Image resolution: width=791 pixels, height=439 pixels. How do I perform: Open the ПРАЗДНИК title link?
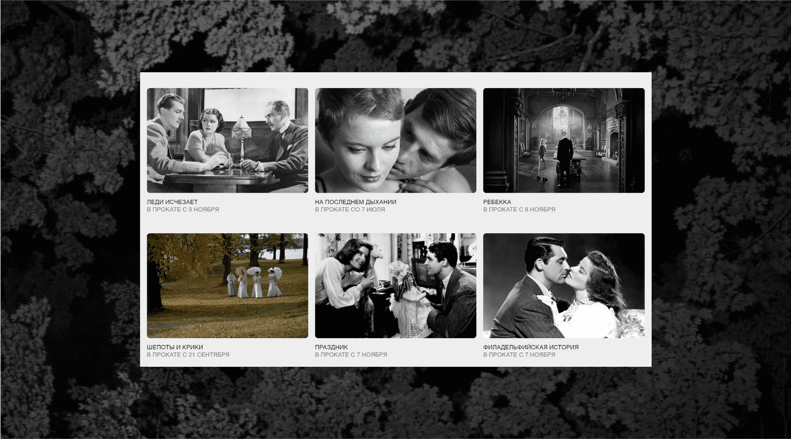[x=331, y=347]
